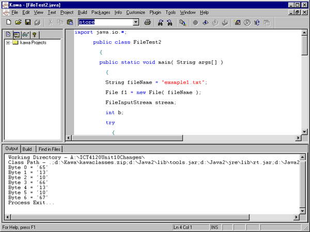The height and width of the screenshot is (232, 310).
Task: Click the greyed build icon after Compile
Action: coord(215,23)
